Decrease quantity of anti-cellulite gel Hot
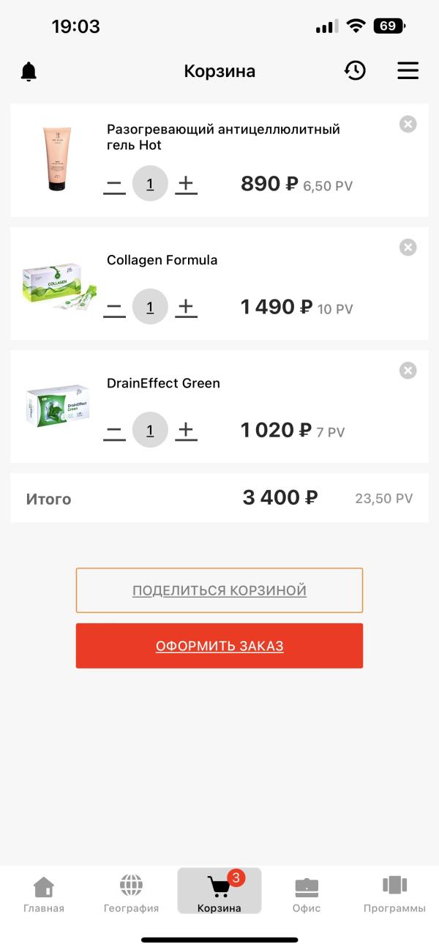This screenshot has height=950, width=439. point(114,185)
